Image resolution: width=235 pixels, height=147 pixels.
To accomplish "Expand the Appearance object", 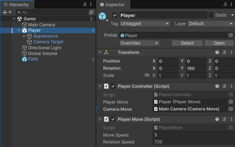I will 24,36.
